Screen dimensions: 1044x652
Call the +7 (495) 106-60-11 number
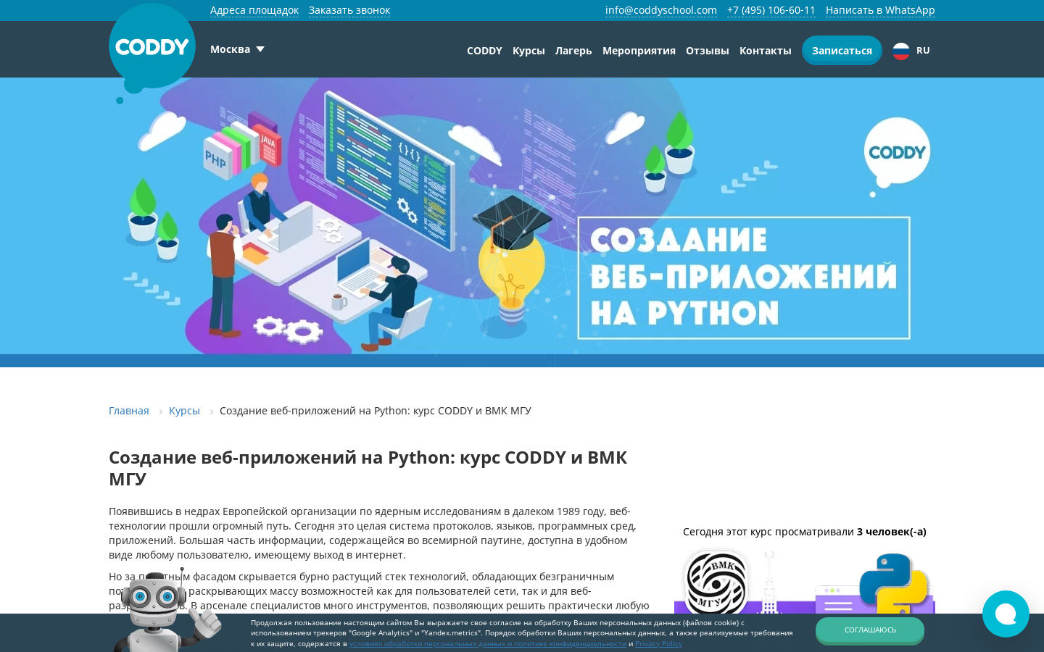point(771,10)
